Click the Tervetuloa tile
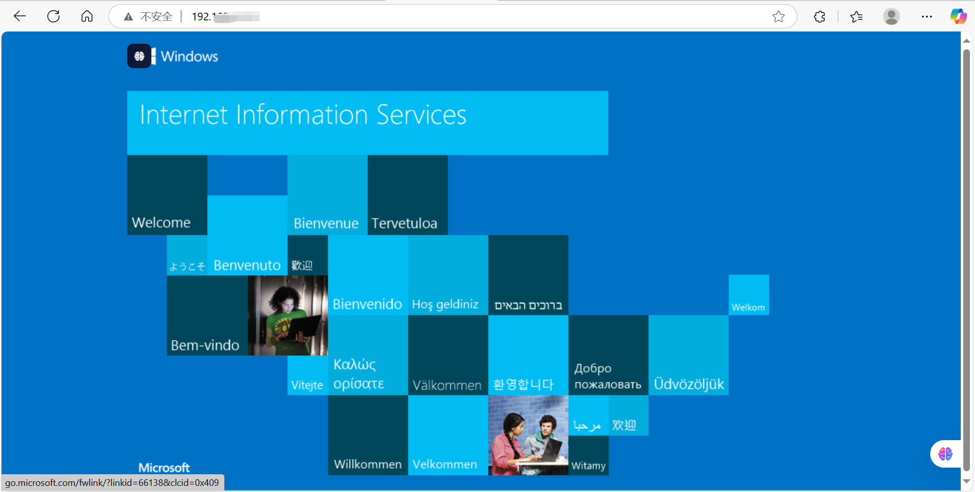The image size is (975, 492). point(408,195)
